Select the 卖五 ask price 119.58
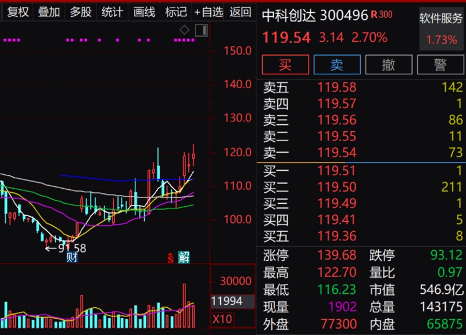 (x=337, y=87)
